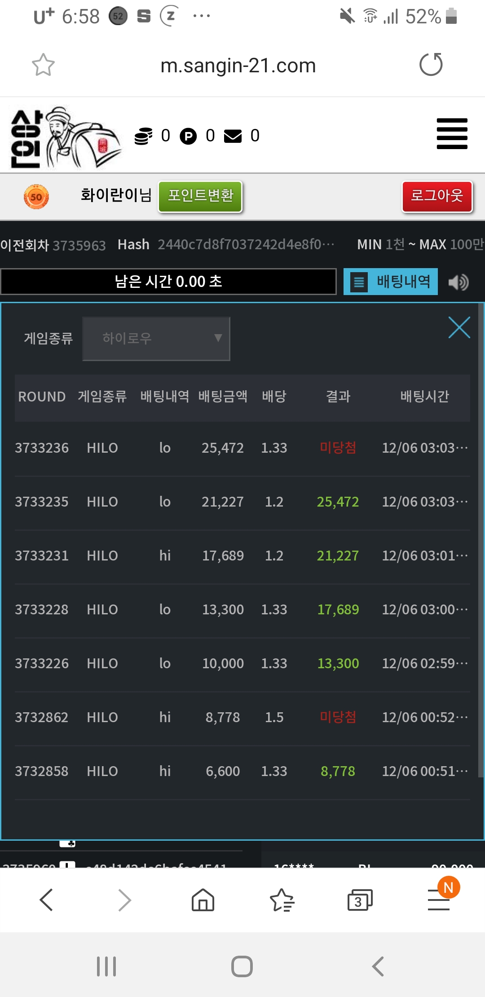Reload the page with the refresh icon
The image size is (485, 997).
[x=431, y=65]
